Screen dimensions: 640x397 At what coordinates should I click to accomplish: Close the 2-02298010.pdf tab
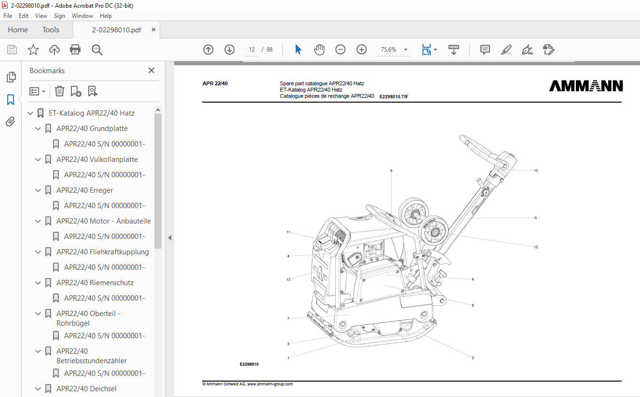pos(154,30)
